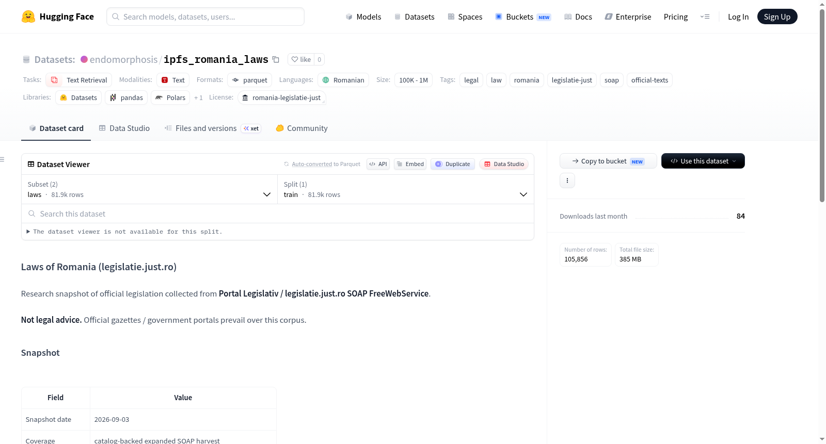Open the ipfs_romania_laws dataset title link
This screenshot has height=444, width=826.
point(216,59)
